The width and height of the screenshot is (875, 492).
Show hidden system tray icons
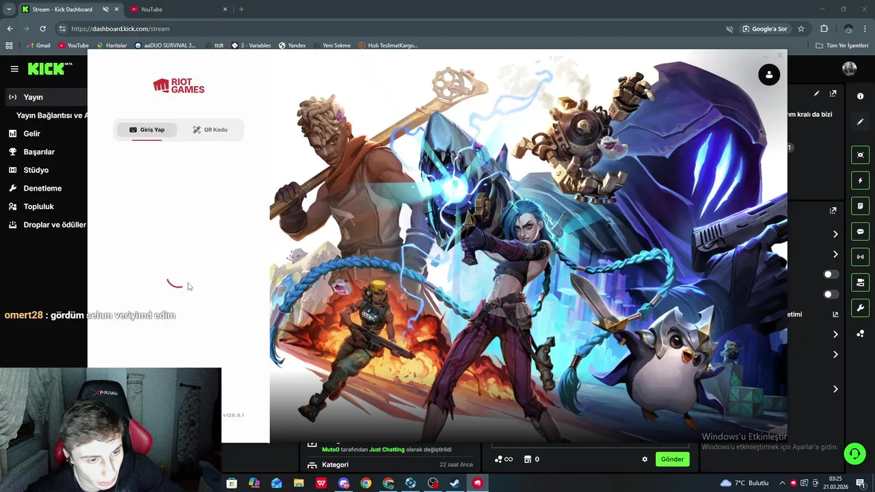point(783,483)
